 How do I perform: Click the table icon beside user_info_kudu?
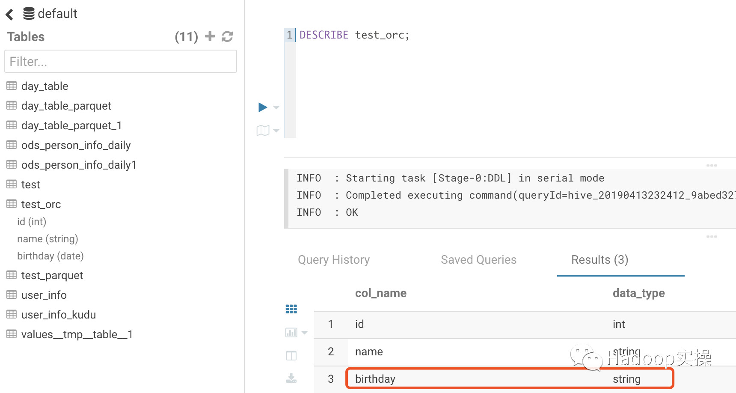click(11, 314)
